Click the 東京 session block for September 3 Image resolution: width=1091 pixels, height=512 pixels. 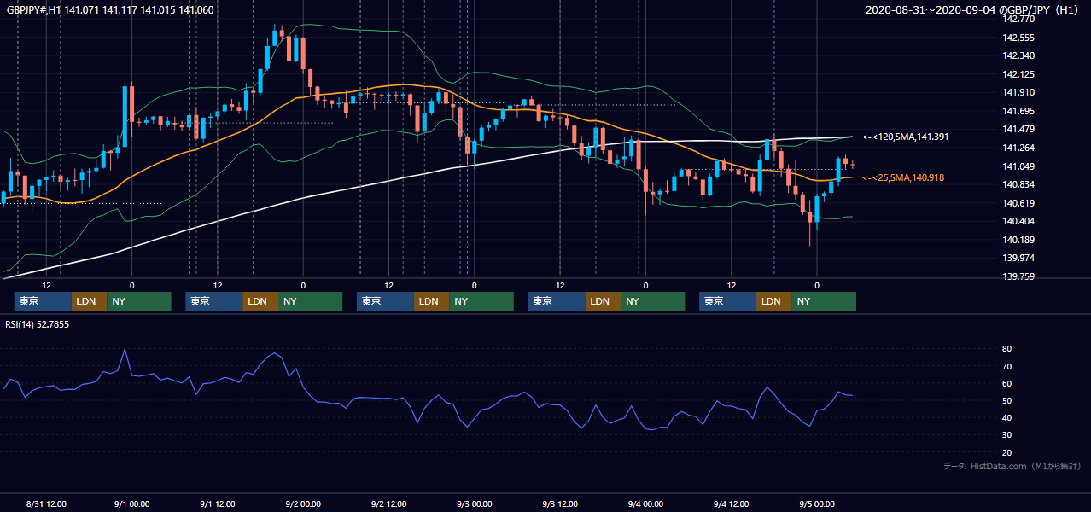[x=557, y=301]
